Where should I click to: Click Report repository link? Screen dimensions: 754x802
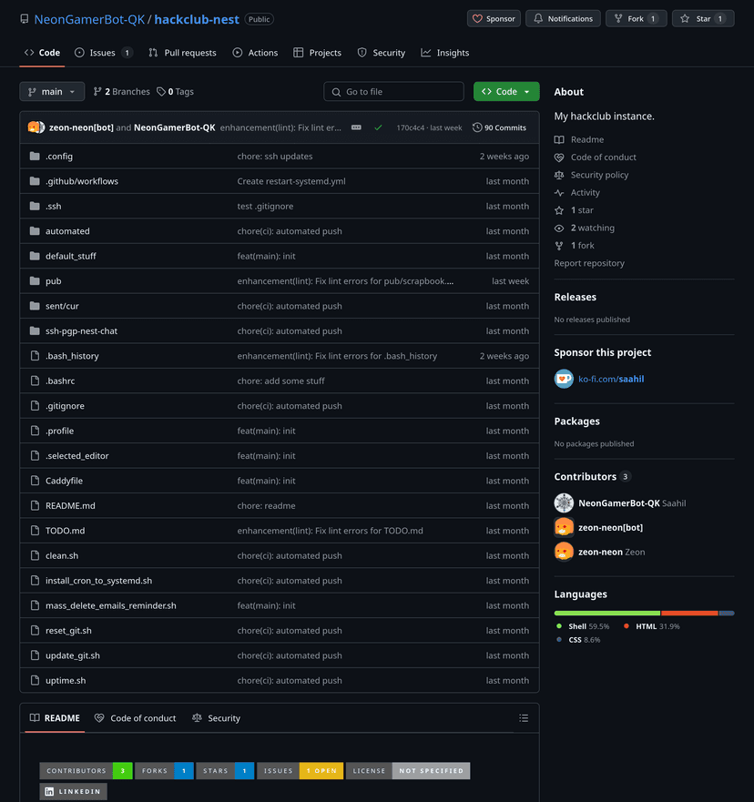click(589, 263)
